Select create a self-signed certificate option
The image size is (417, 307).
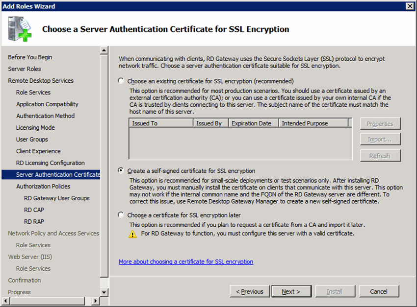120,171
